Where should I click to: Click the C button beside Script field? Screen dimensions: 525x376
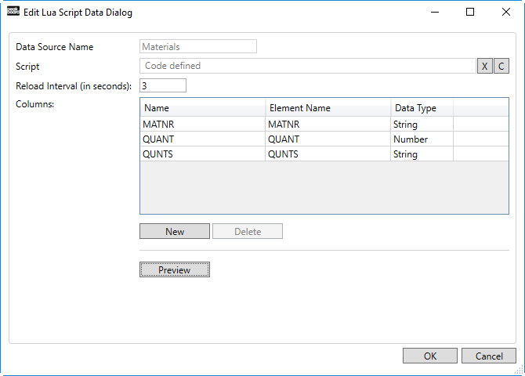tap(501, 66)
